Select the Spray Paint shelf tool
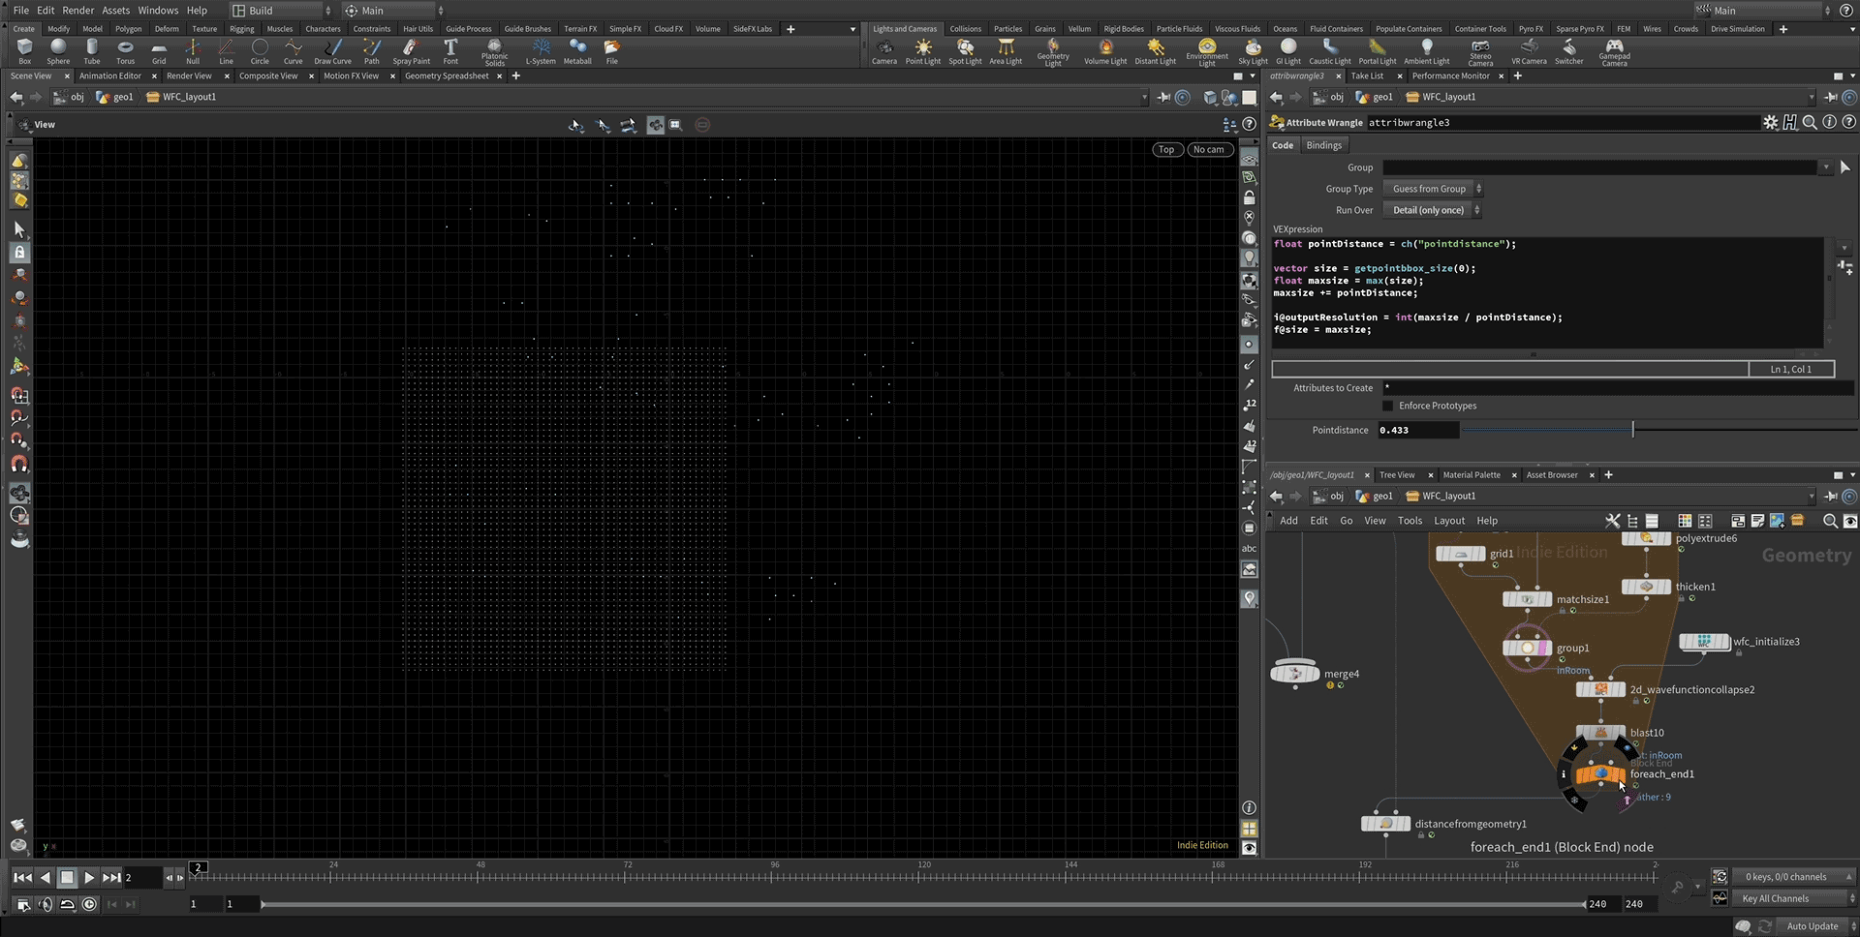The width and height of the screenshot is (1860, 937). pos(411,51)
